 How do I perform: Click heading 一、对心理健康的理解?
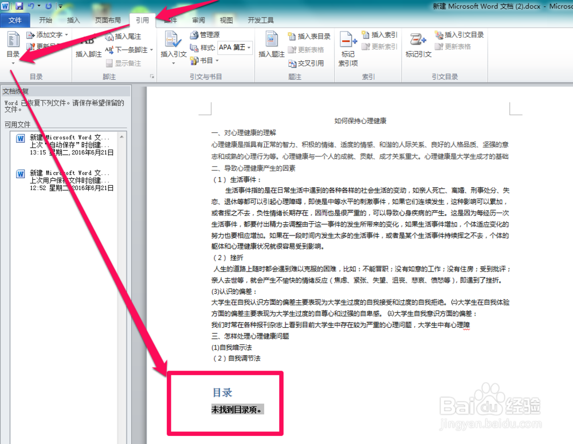coord(244,133)
